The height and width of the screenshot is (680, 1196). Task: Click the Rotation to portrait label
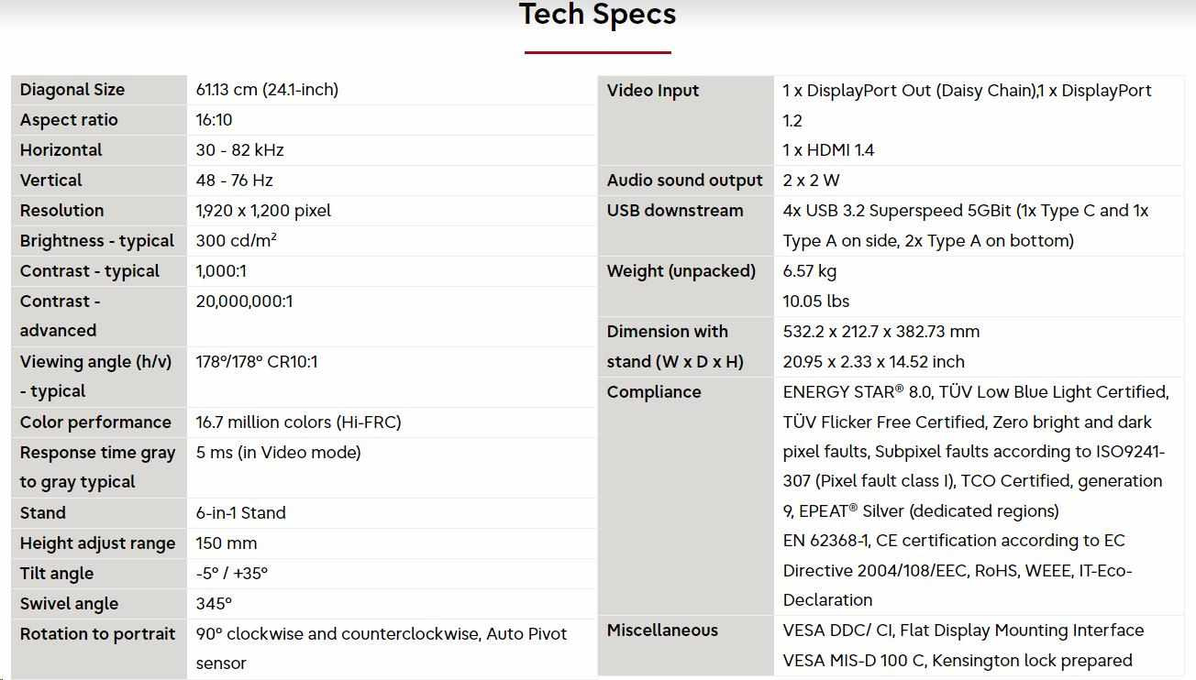(x=97, y=634)
